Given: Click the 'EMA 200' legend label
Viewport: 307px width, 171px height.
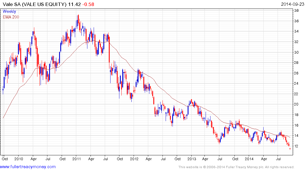Looking at the screenshot, I should [x=11, y=17].
